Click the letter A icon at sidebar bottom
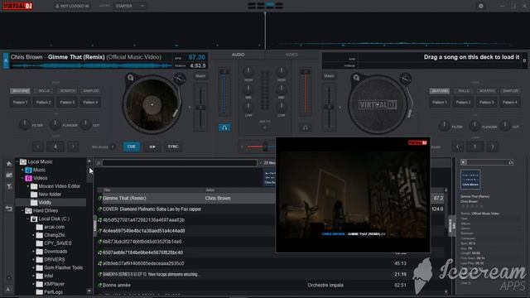Viewport: 530px width, 298px height. (8, 289)
